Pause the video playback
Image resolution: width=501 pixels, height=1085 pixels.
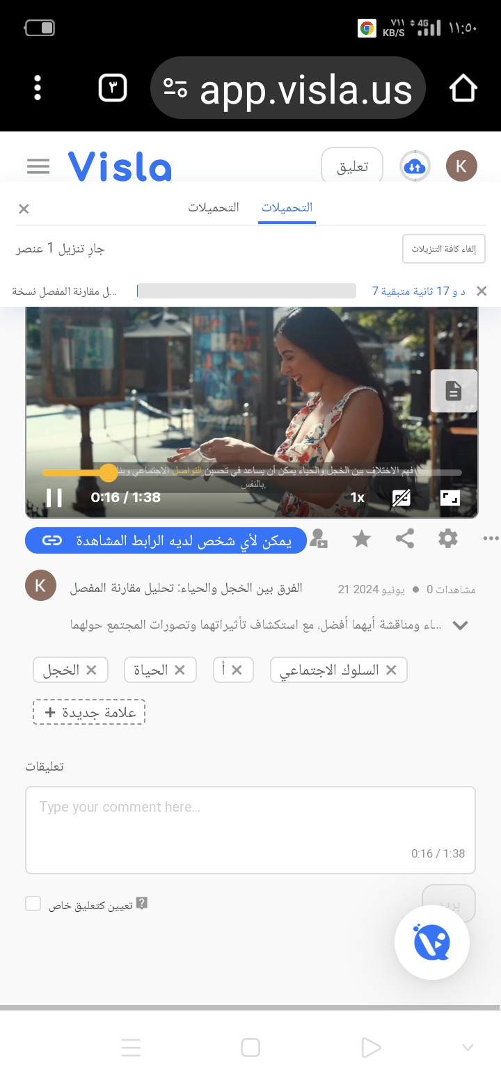coord(54,497)
